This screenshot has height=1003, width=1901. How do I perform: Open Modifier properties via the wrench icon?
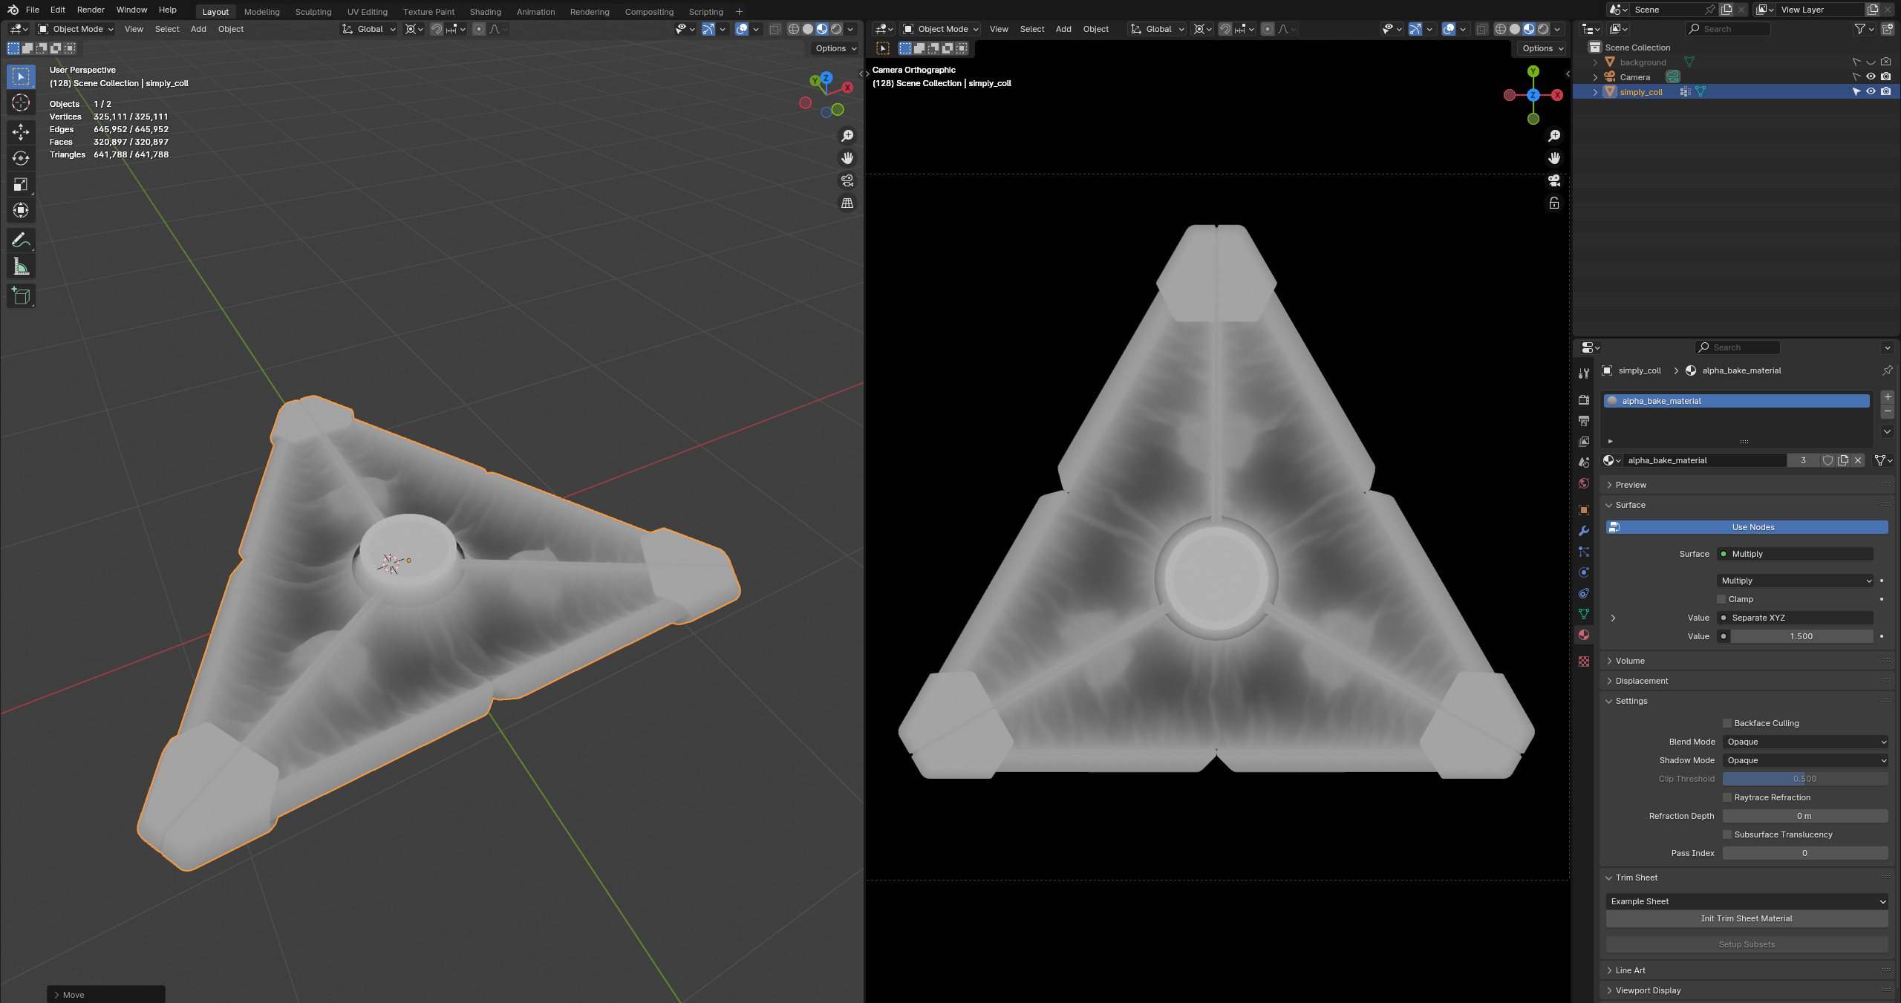pyautogui.click(x=1584, y=530)
